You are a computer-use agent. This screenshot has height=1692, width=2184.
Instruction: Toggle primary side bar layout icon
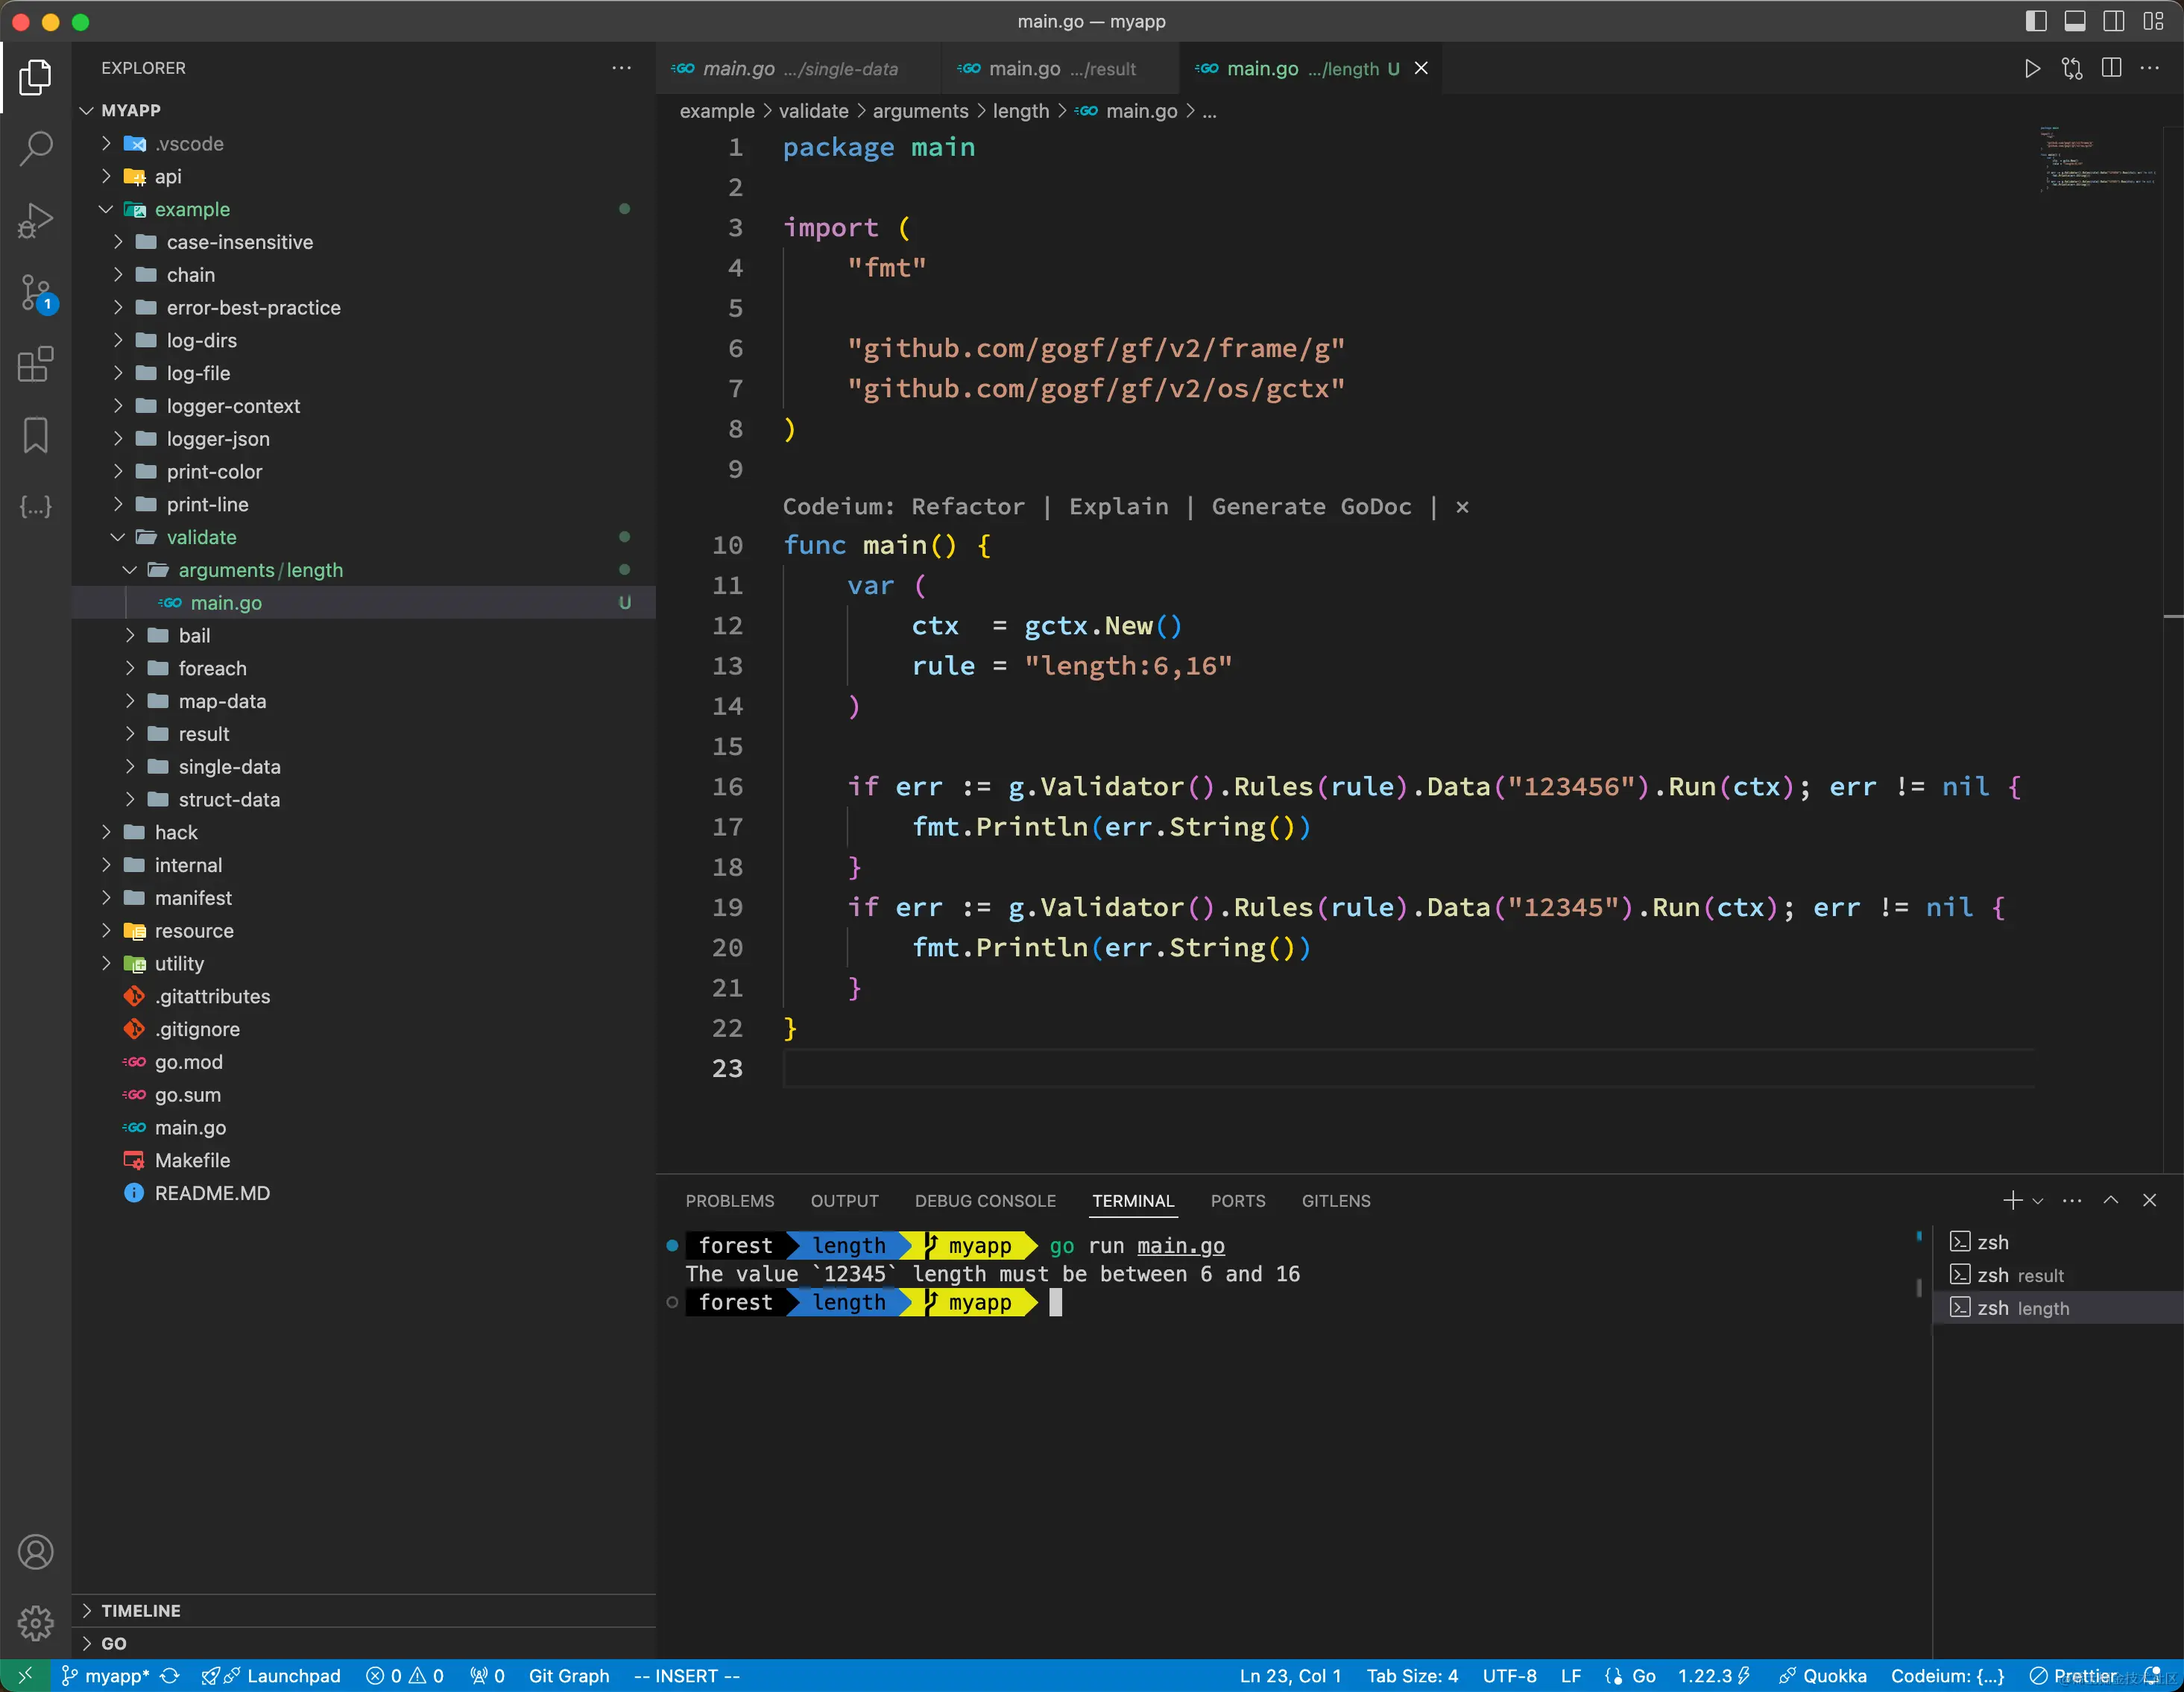coord(2036,21)
